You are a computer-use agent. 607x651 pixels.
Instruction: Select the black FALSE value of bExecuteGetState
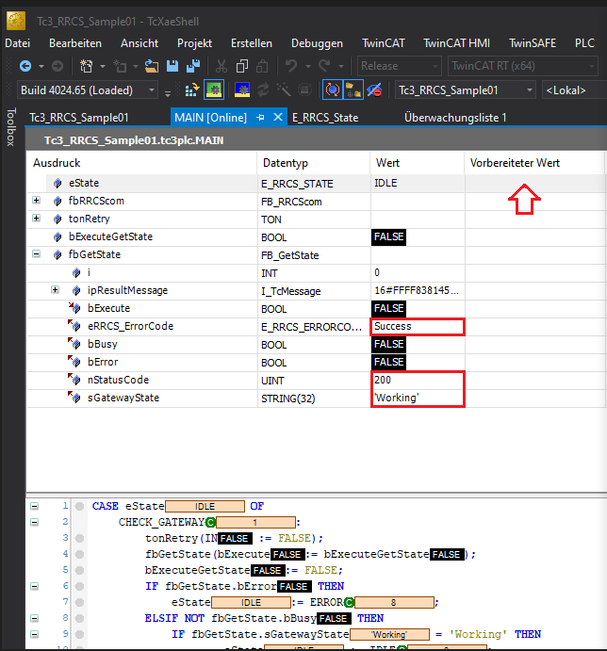389,237
